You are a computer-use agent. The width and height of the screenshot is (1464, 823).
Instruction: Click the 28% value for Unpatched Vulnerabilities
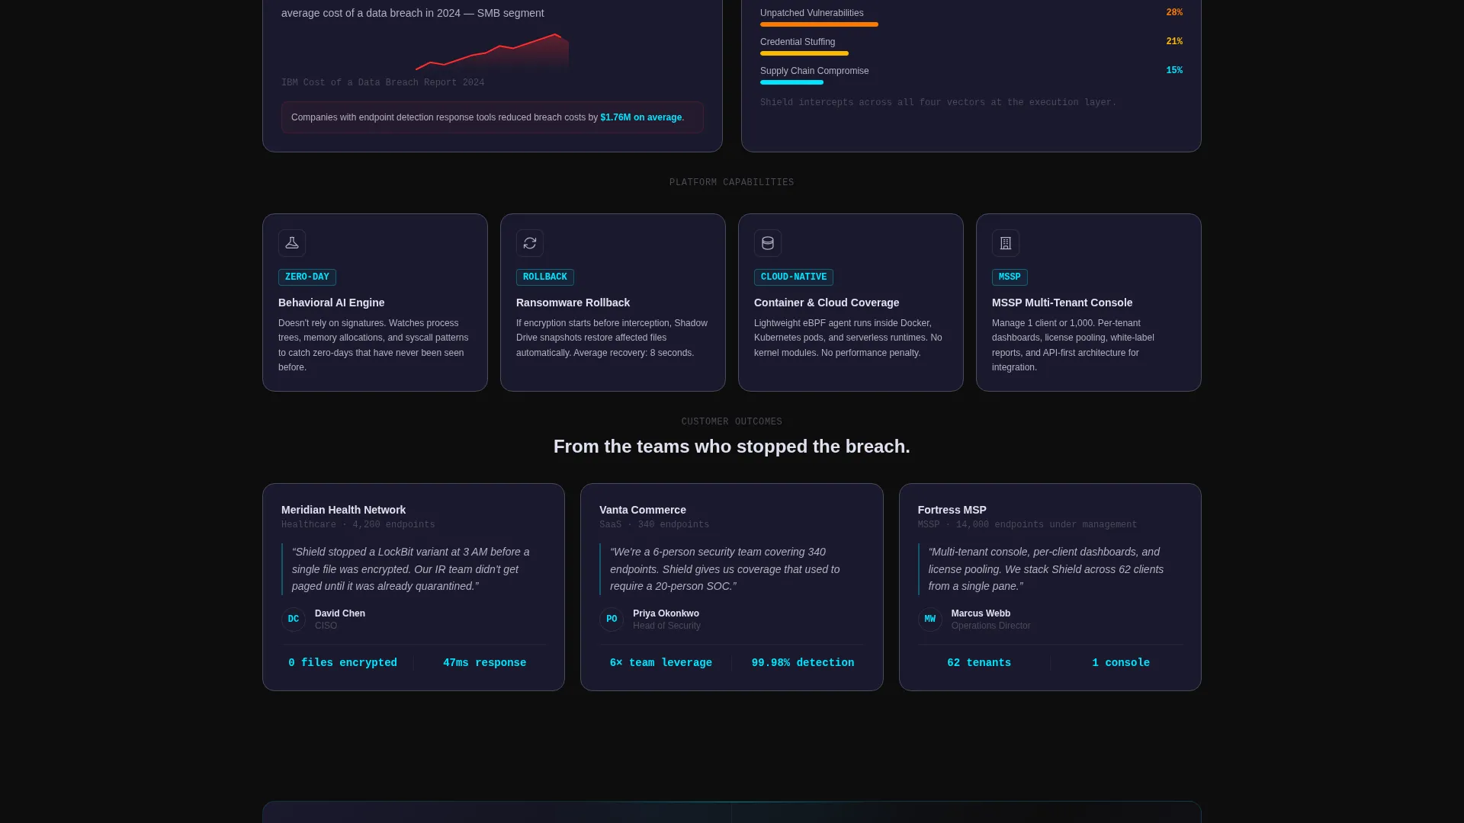coord(1174,13)
